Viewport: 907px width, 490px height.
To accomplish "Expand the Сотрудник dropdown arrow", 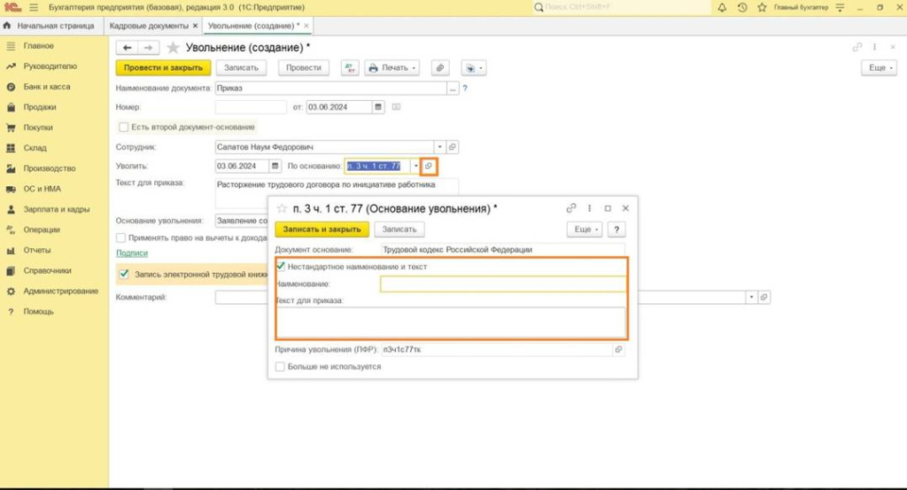I will [x=438, y=147].
